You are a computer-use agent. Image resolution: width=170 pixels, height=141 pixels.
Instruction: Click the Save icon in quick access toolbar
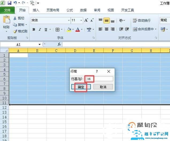(9, 3)
